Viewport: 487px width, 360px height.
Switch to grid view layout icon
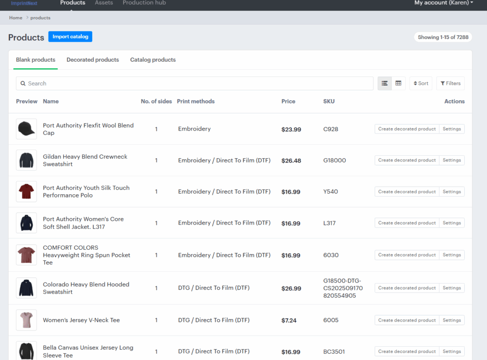pos(399,84)
